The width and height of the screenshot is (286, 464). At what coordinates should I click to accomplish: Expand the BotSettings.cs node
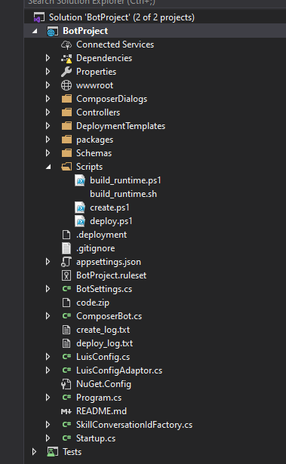click(x=48, y=289)
